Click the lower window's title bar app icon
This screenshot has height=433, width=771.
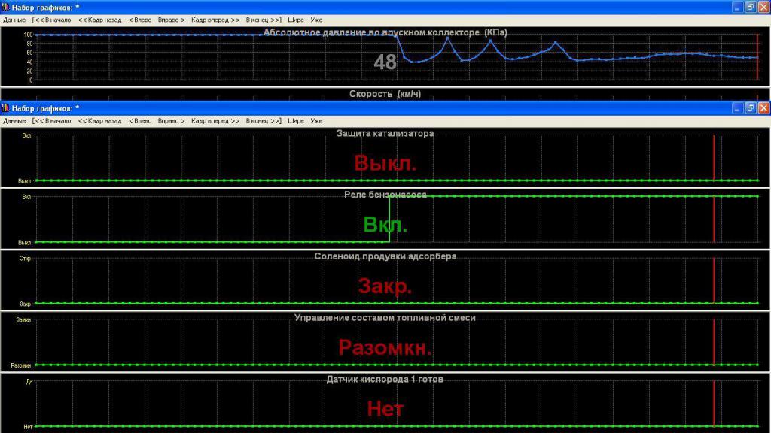point(6,108)
